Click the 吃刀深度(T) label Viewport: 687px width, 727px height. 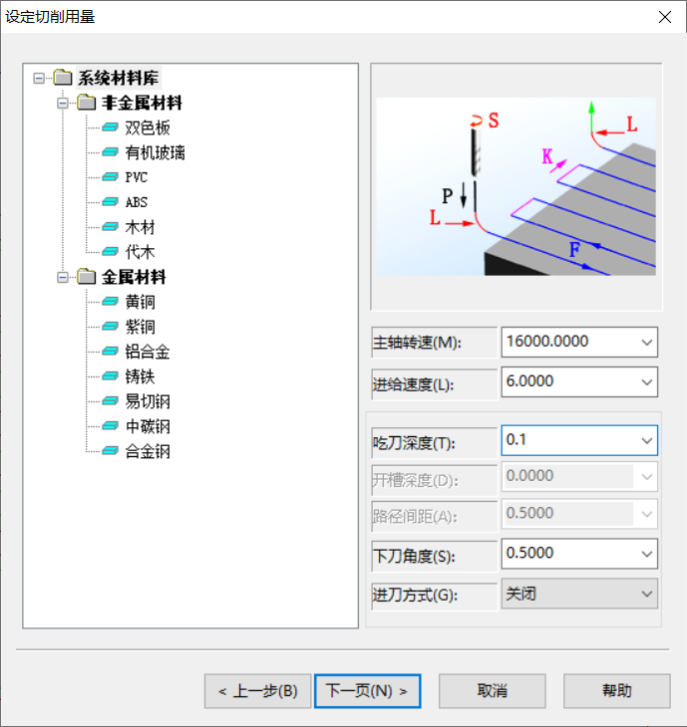click(414, 443)
